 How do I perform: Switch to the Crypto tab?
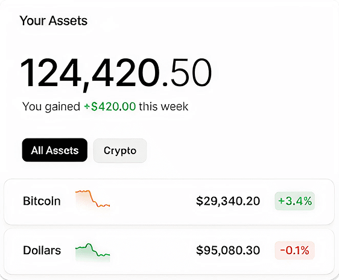120,151
